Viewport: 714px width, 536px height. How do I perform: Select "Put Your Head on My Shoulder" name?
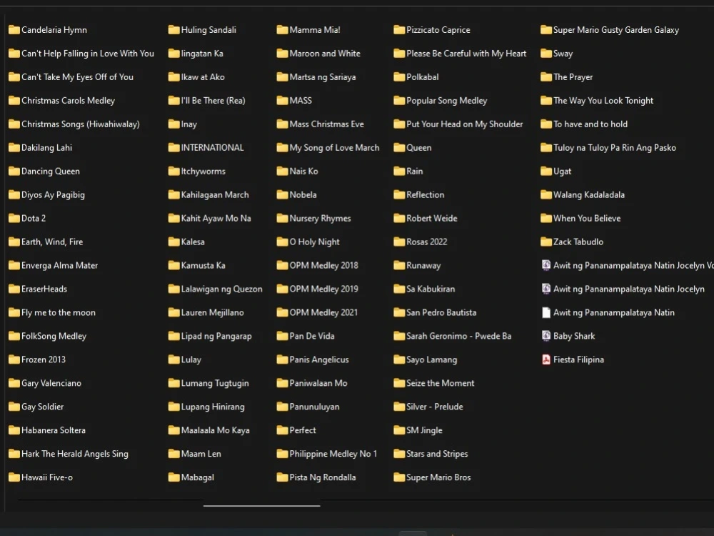coord(465,124)
